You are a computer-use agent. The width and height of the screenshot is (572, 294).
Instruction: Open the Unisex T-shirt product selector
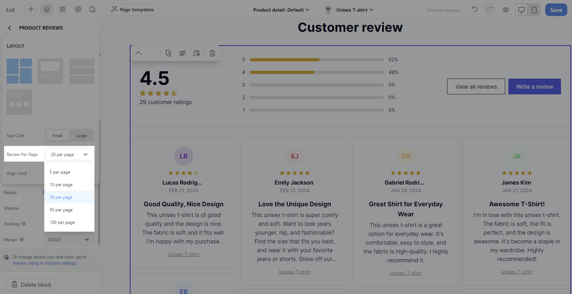(354, 10)
